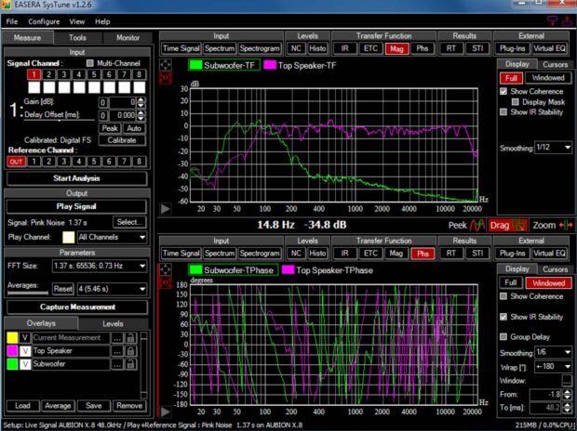The width and height of the screenshot is (577, 431).
Task: Click the play arrow below lower phase graph
Action: (166, 411)
